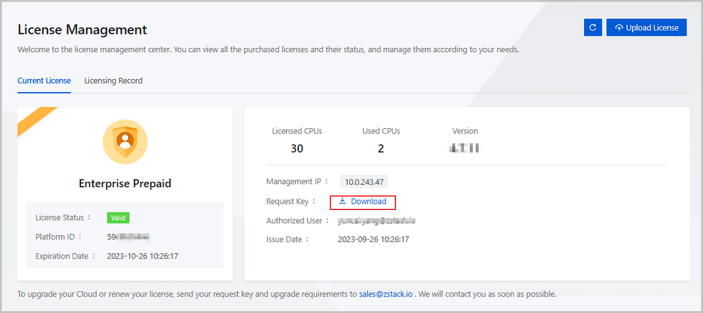Screen dimensions: 703x313
Task: Click the blurred Version number value
Action: click(465, 149)
